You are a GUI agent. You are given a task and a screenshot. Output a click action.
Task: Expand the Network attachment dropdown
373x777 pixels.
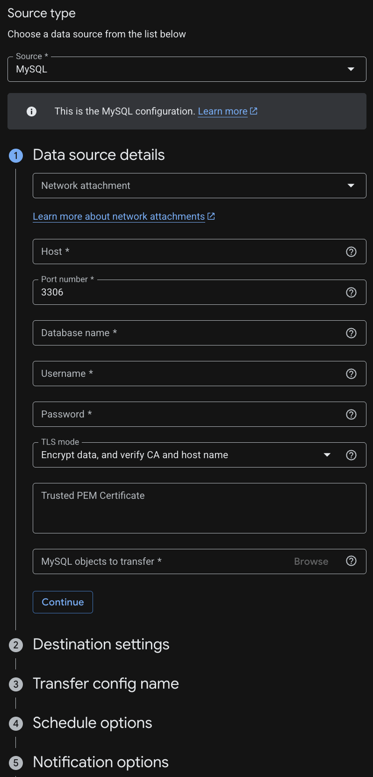[x=351, y=185]
